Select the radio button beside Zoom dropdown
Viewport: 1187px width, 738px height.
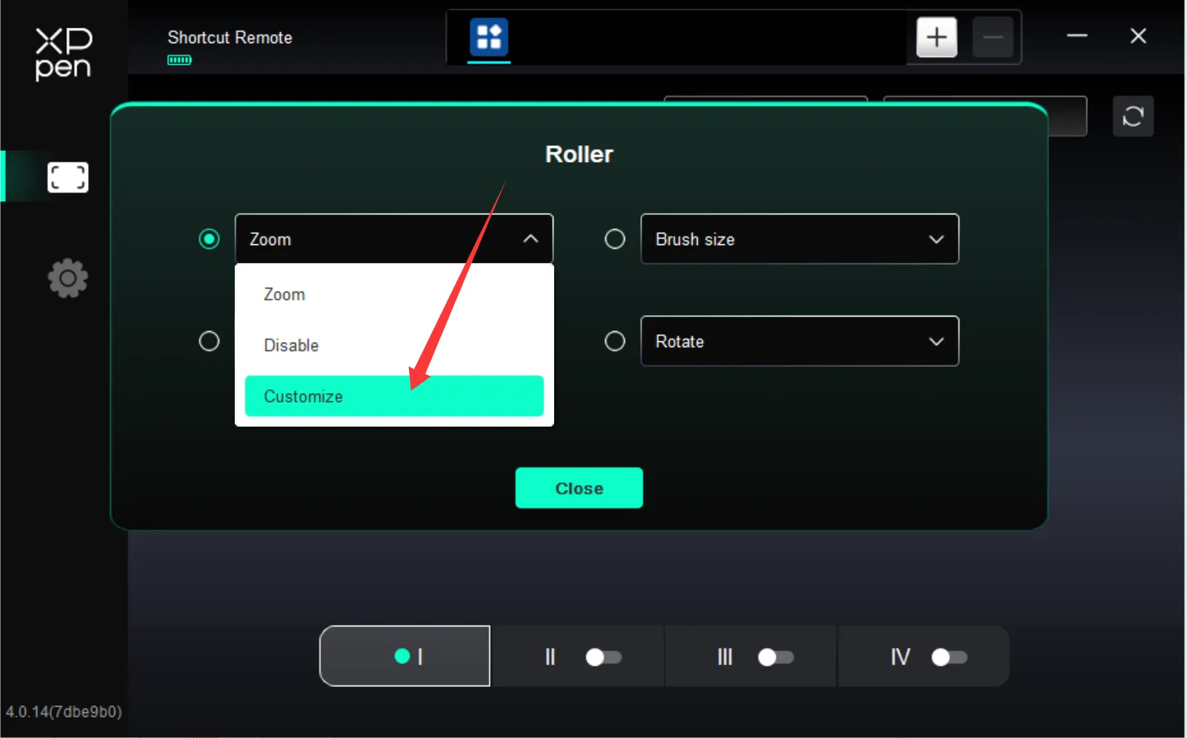[209, 239]
